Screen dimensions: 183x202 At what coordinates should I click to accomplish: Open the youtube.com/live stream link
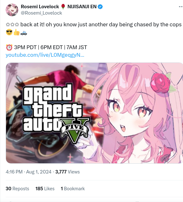click(45, 55)
